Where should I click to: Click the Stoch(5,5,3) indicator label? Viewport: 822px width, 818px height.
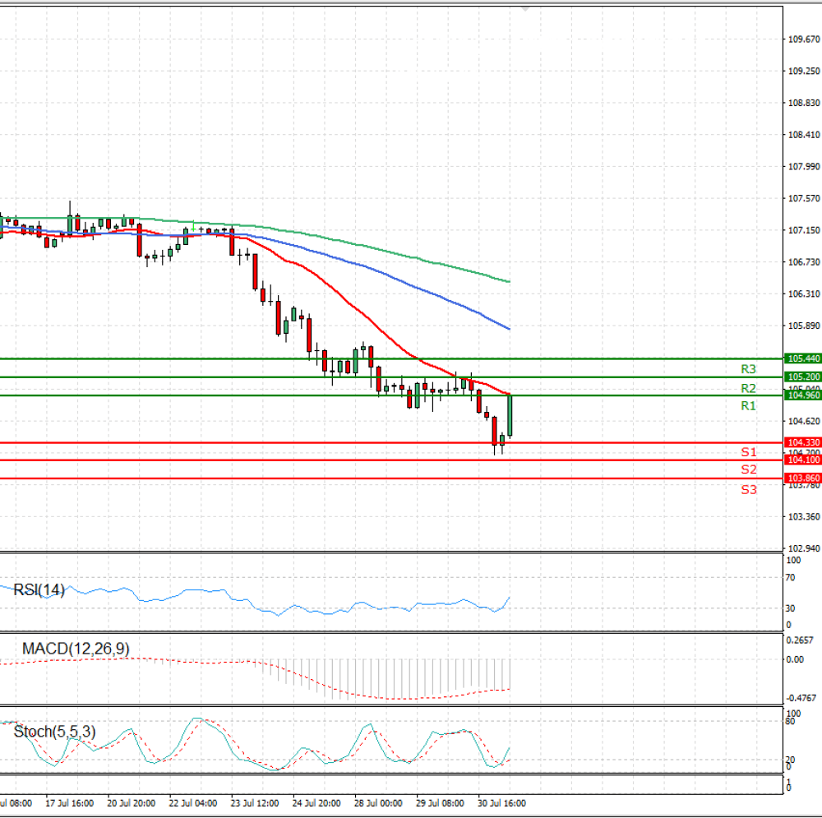(x=54, y=732)
